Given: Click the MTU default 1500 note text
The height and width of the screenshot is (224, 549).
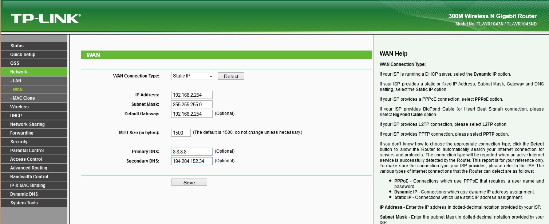Looking at the screenshot, I should point(248,132).
